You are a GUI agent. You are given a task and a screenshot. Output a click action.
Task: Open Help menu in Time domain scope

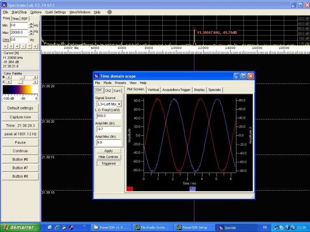[143, 83]
